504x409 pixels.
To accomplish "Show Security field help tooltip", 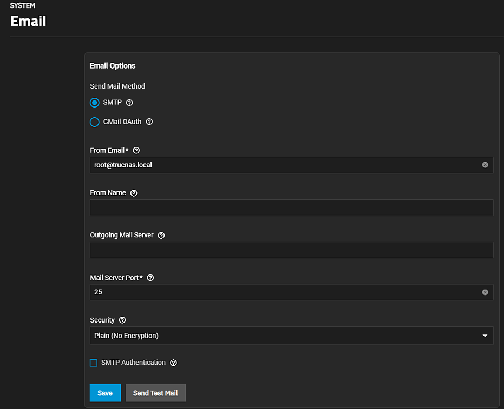I will (122, 320).
